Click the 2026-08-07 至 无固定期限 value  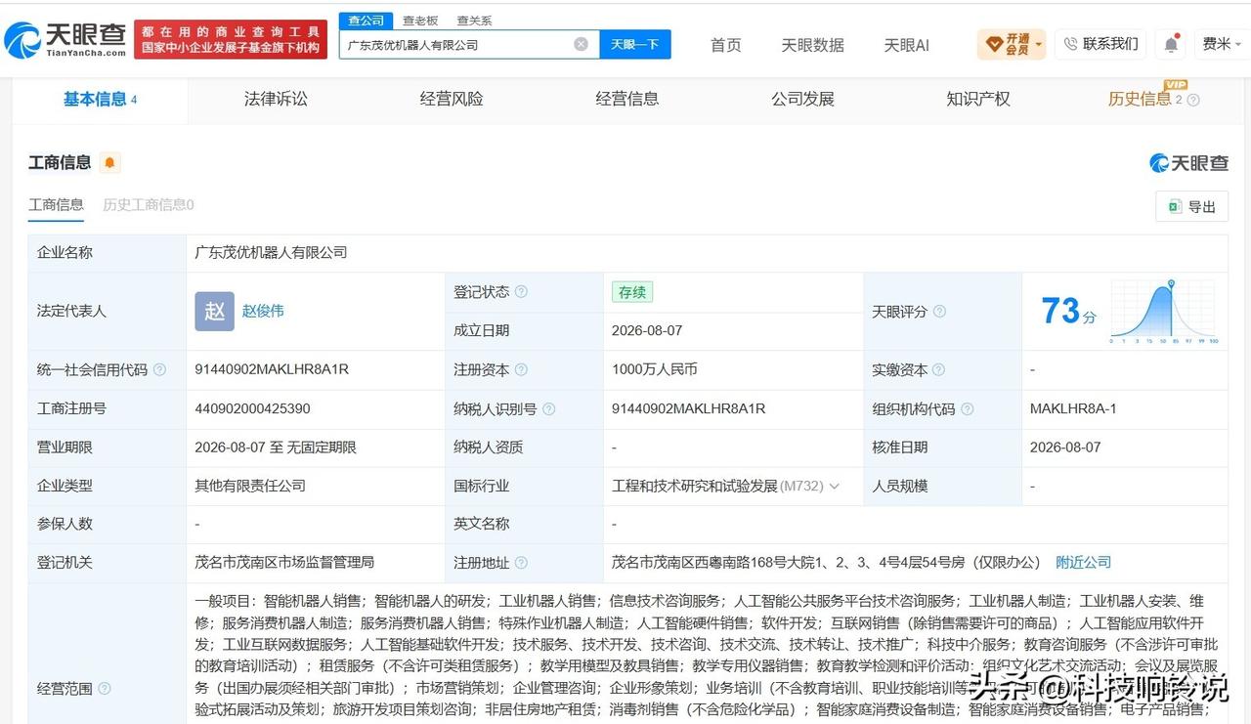[x=276, y=447]
